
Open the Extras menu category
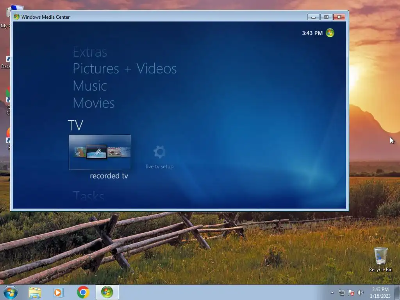click(x=90, y=52)
